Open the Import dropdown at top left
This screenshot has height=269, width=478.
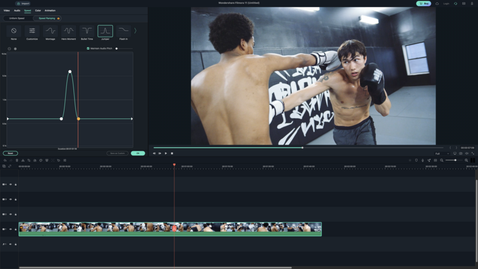pos(23,4)
